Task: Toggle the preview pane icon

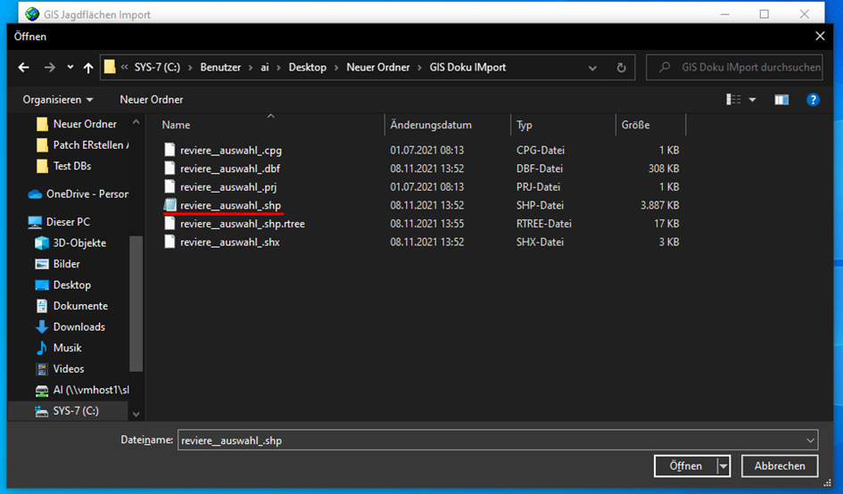Action: [781, 100]
